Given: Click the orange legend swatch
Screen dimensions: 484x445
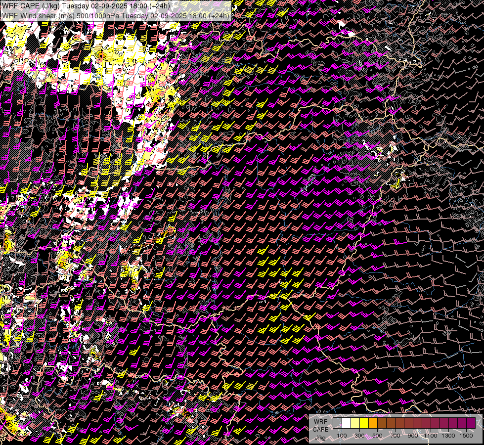Looking at the screenshot, I should click(x=373, y=423).
